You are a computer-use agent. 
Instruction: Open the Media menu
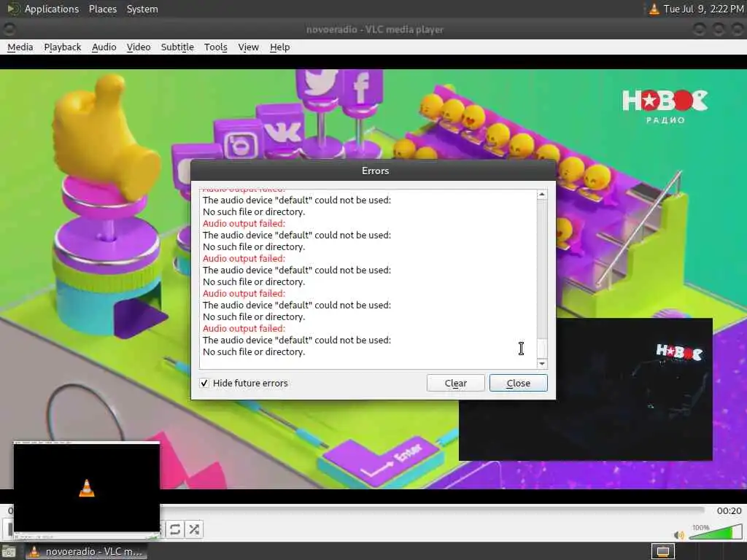coord(20,47)
